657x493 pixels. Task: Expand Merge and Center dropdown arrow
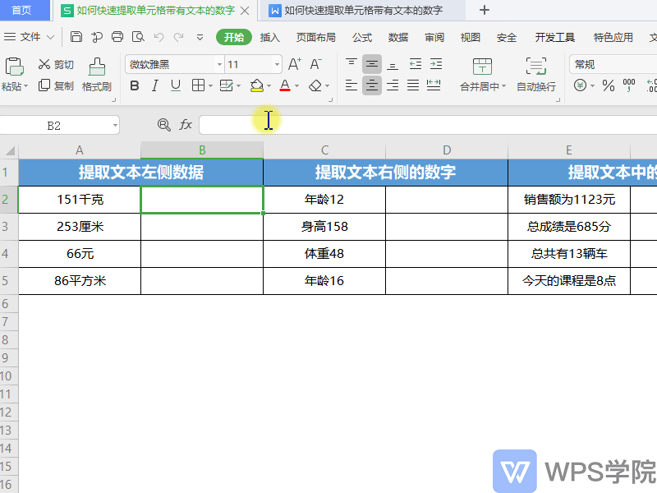tap(504, 86)
